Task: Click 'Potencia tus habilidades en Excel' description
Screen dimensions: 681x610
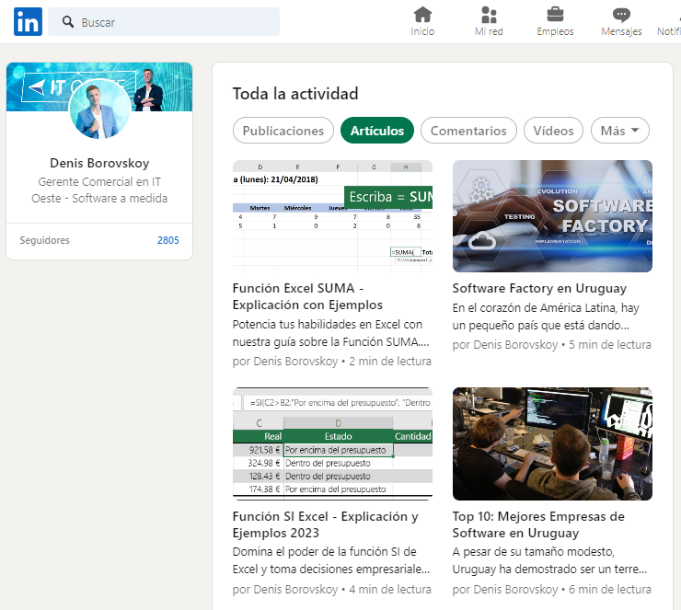Action: pyautogui.click(x=330, y=333)
